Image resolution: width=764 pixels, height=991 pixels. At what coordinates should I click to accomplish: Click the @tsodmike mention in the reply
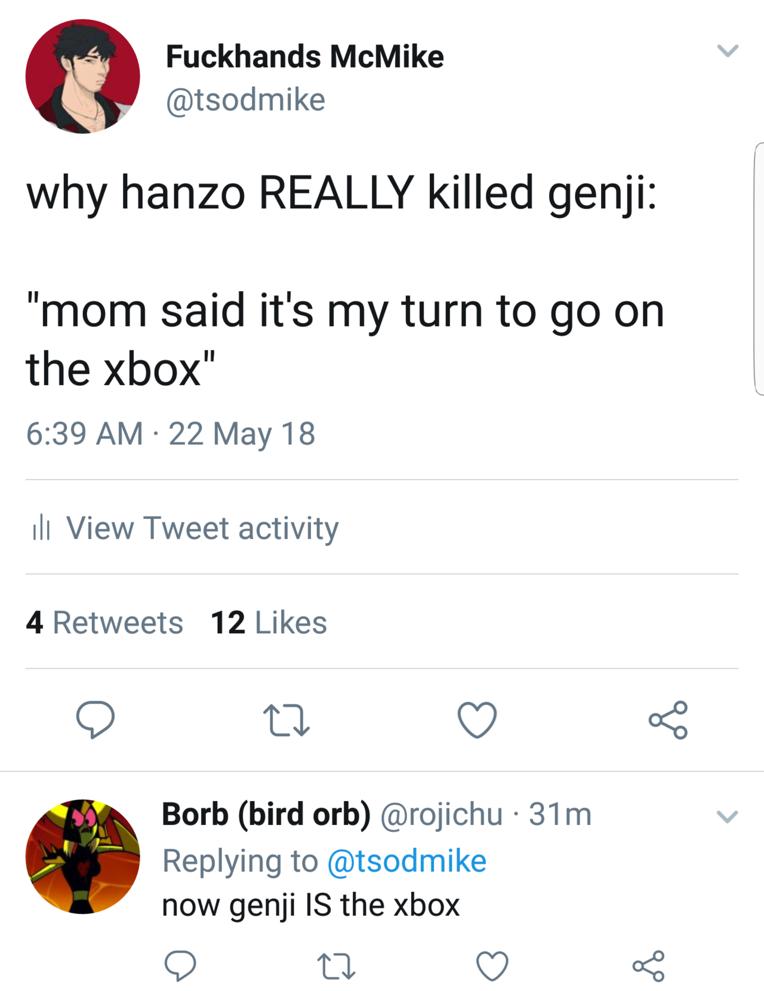[407, 861]
